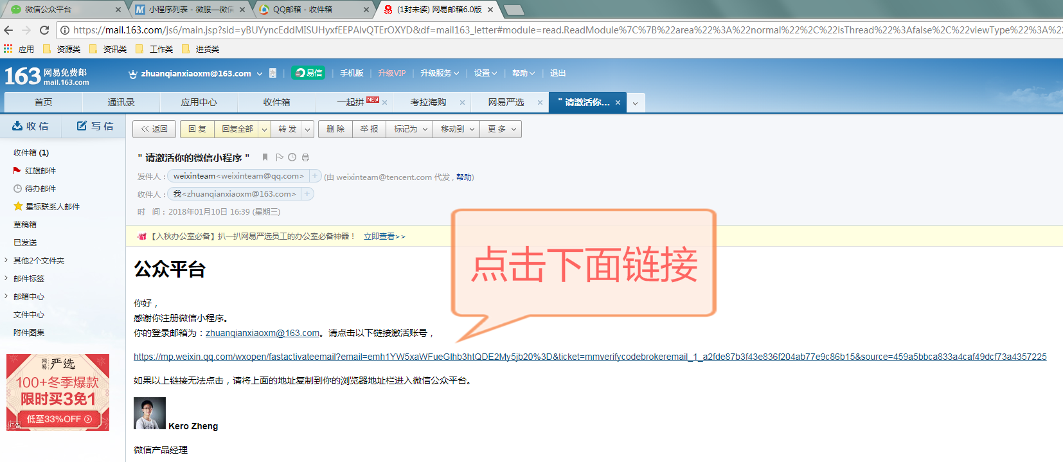Open 收信 (receive mail) in the sidebar
The width and height of the screenshot is (1063, 462).
tap(31, 126)
